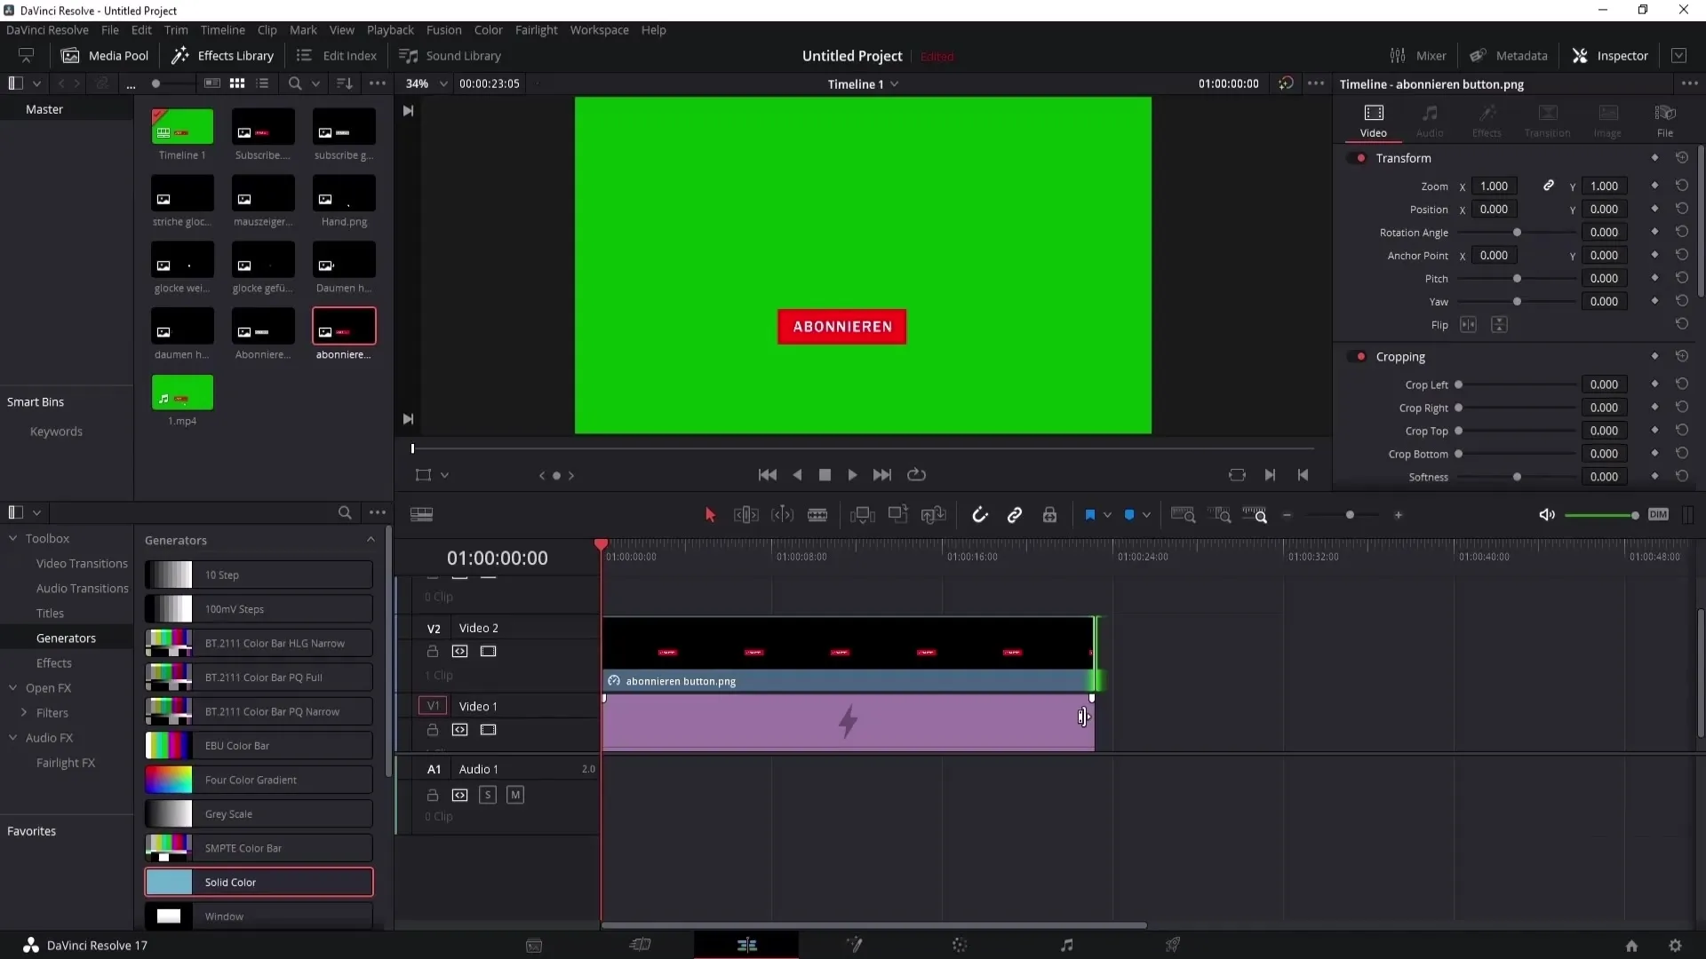Toggle Audio 1 mute button
The image size is (1706, 959).
tap(514, 794)
